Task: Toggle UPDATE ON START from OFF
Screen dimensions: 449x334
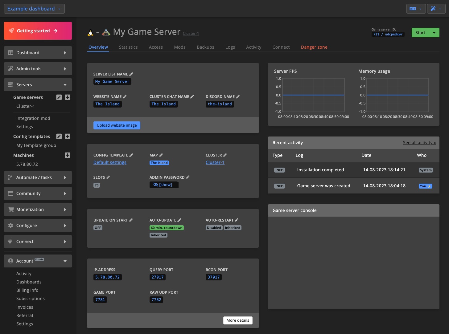Action: (x=98, y=227)
